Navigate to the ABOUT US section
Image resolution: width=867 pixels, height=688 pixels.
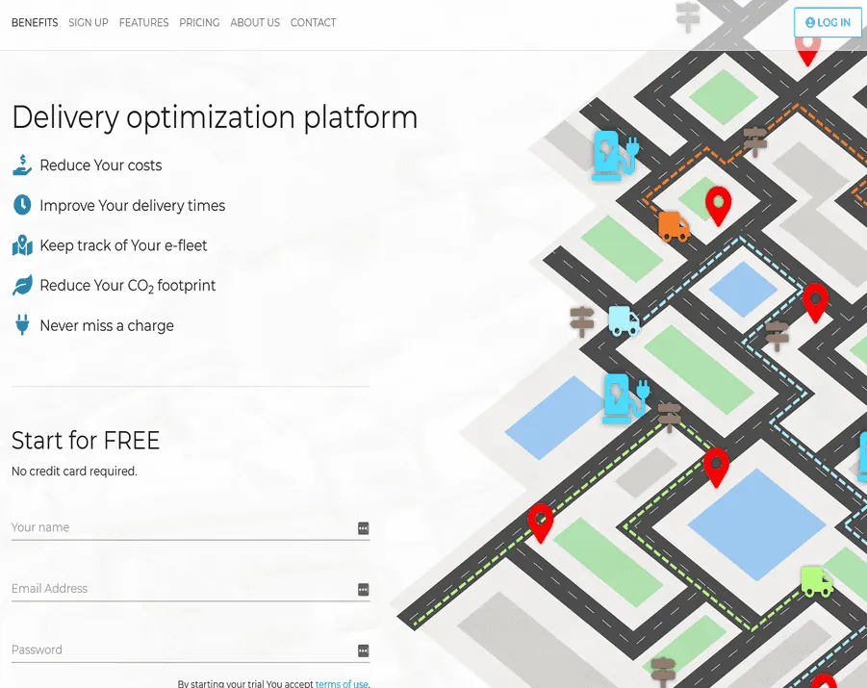[x=255, y=22]
